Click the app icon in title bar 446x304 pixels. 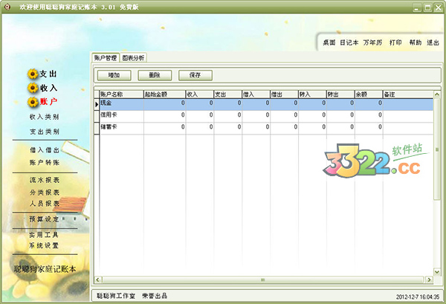pyautogui.click(x=7, y=7)
